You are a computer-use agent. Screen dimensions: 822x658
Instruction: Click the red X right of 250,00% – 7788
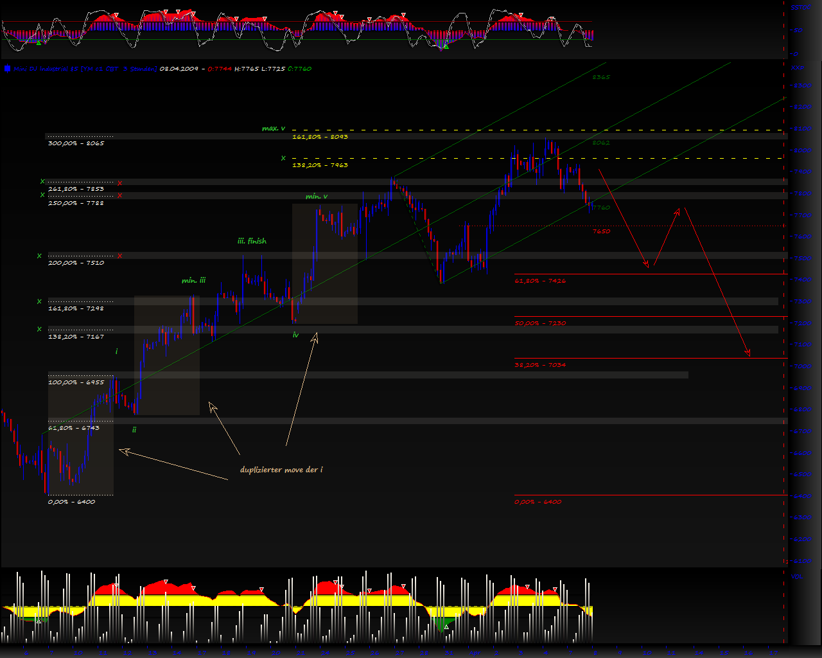click(x=119, y=195)
